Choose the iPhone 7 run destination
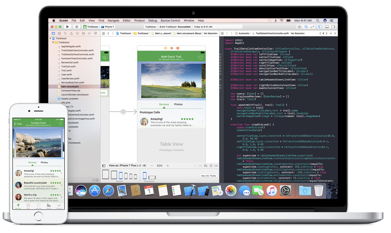The image size is (391, 233). [107, 27]
